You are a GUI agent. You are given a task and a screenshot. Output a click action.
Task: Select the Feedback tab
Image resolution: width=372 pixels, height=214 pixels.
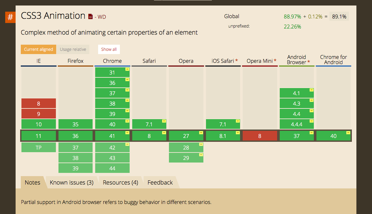tap(160, 182)
